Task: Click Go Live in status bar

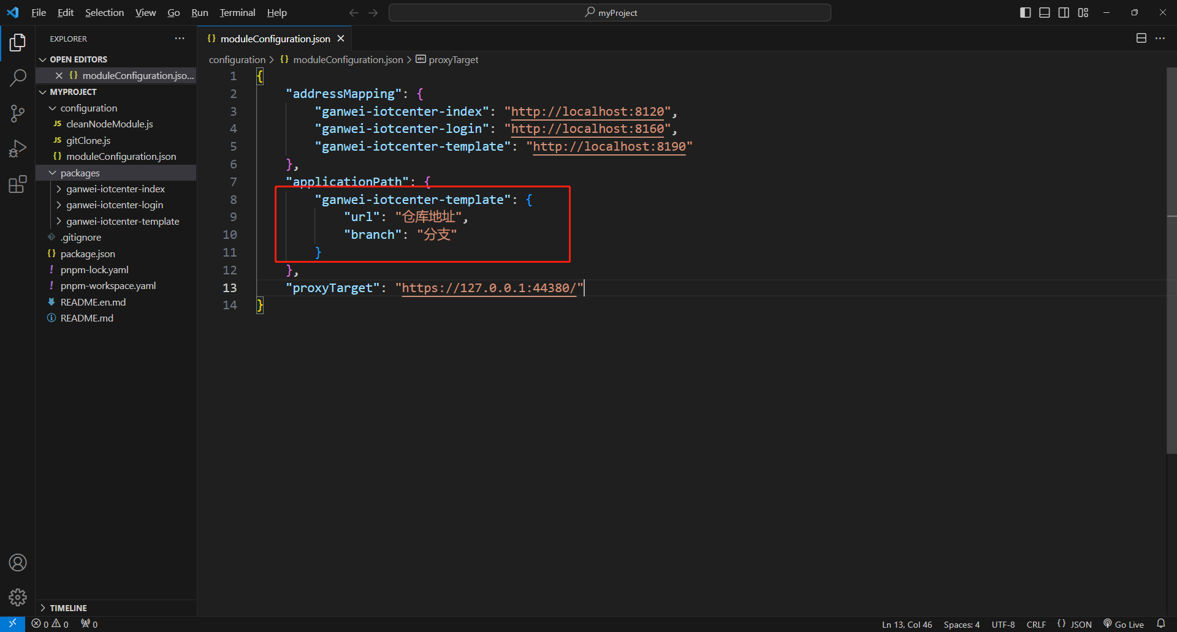Action: point(1124,625)
